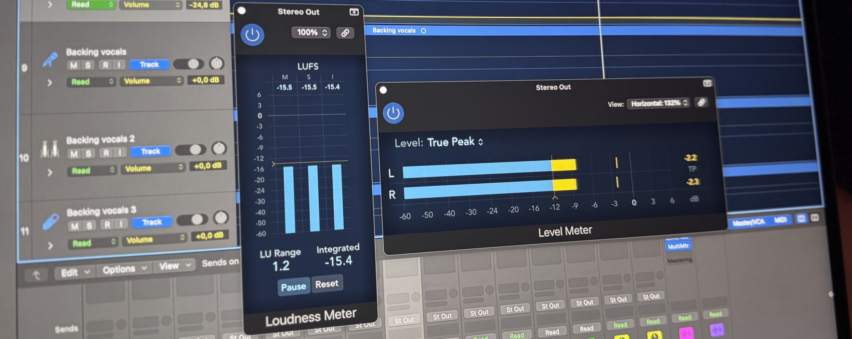Viewport: 852px width, 339px height.
Task: Solo the Backing vocals 2 track
Action: [88, 154]
